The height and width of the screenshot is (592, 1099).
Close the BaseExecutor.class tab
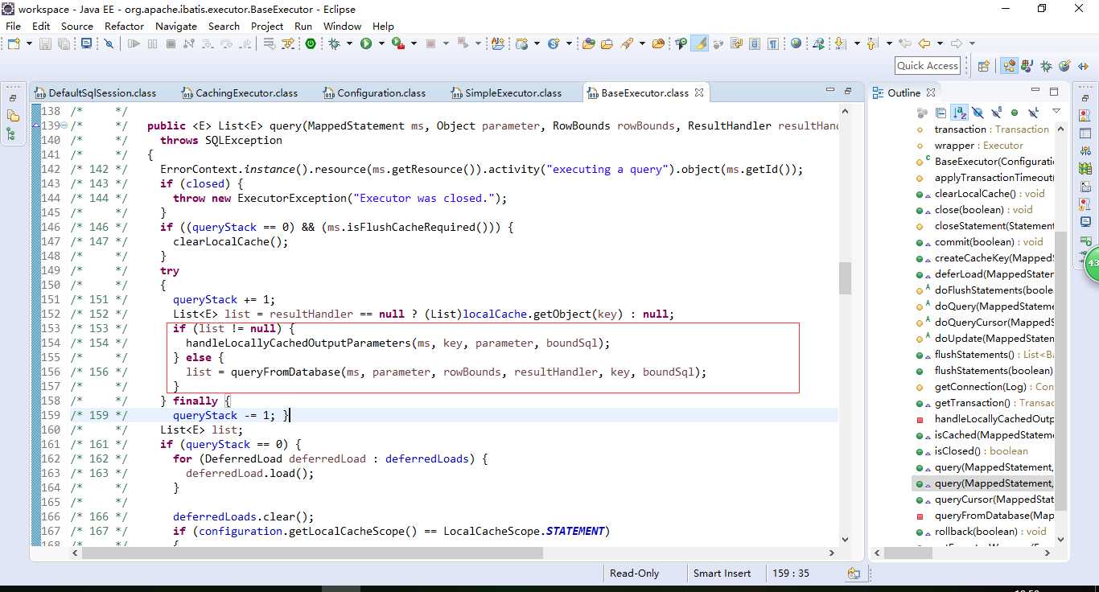click(699, 92)
